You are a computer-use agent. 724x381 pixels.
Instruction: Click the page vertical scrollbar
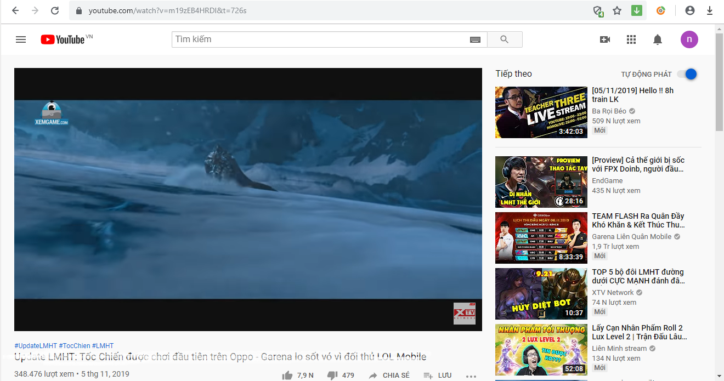click(719, 82)
